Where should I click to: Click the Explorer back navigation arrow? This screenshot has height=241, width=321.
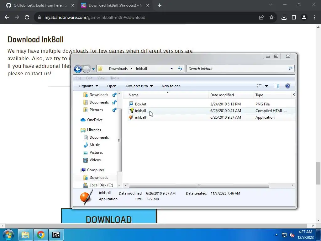click(x=78, y=69)
